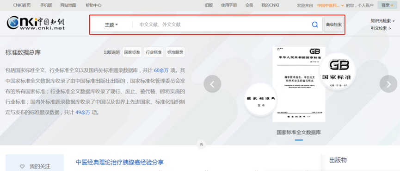This screenshot has height=171, width=400.
Task: Show next carousel slide with right arrow
Action: (388, 84)
